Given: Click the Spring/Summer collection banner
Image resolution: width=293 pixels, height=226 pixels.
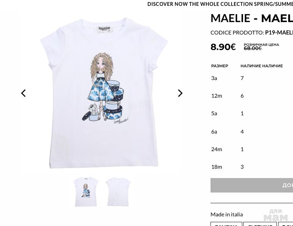Looking at the screenshot, I should [x=220, y=4].
